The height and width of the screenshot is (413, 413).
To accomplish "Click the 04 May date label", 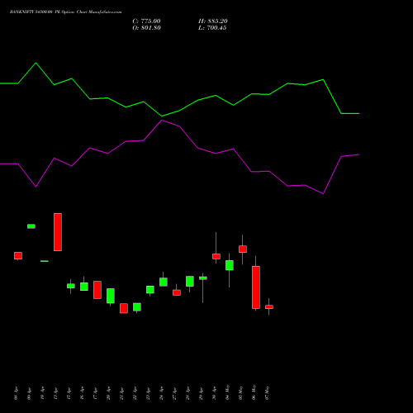I will (x=227, y=392).
